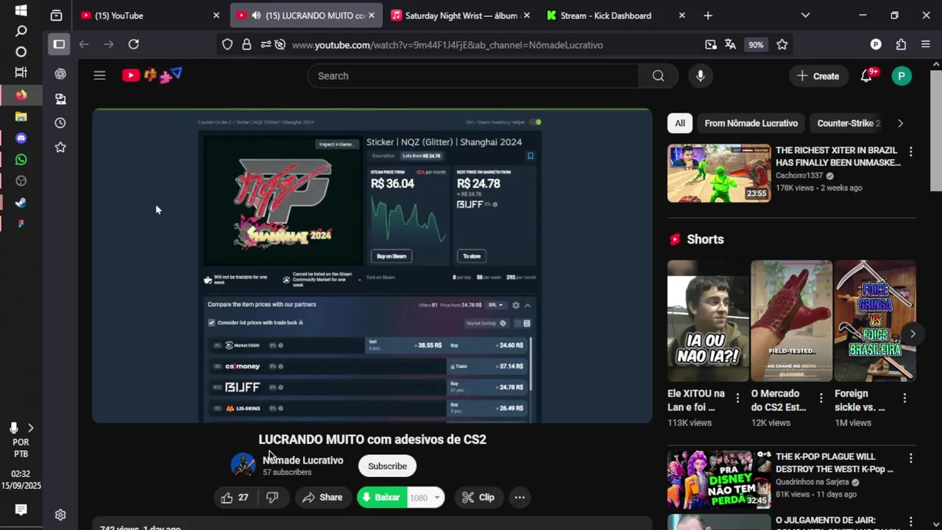Open Nômade Lucrativo channel name link
942x530 pixels.
[x=302, y=460]
